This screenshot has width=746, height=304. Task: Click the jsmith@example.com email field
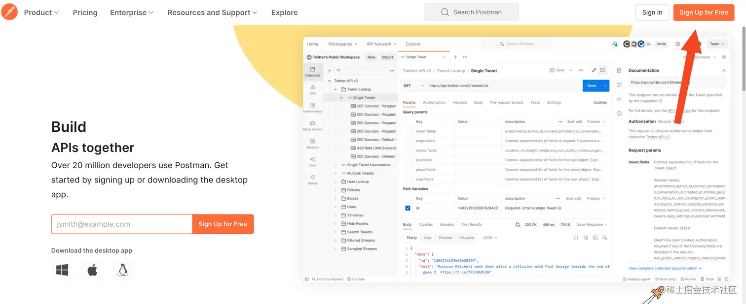click(122, 224)
